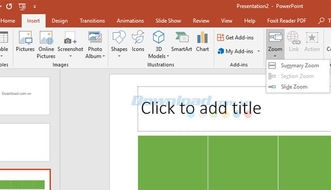Expand Customize Quick Access Toolbar arrow
The height and width of the screenshot is (190, 331).
point(35,7)
